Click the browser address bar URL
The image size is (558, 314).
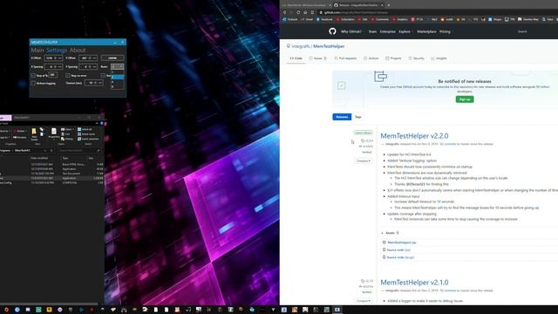356,12
